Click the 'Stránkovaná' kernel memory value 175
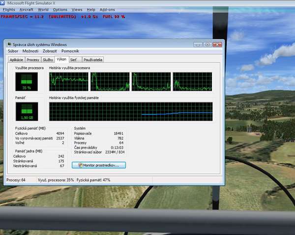The width and height of the screenshot is (295, 235). [61, 161]
